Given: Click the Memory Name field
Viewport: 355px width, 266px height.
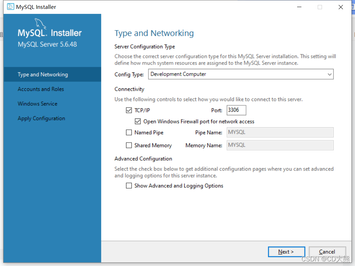Looking at the screenshot, I should (280, 145).
